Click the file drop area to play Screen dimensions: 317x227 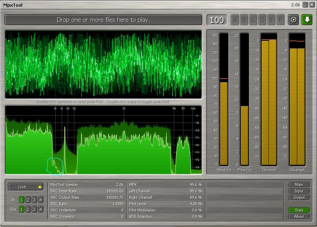103,20
